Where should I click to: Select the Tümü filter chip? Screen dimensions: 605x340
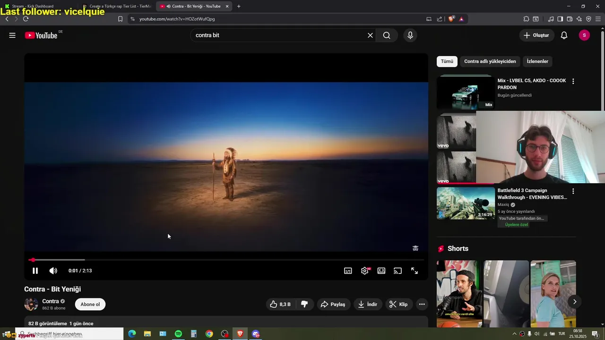447,61
